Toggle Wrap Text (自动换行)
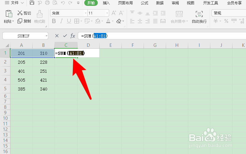This screenshot has width=246, height=154. coord(199,17)
